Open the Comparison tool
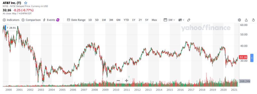 coord(31,20)
